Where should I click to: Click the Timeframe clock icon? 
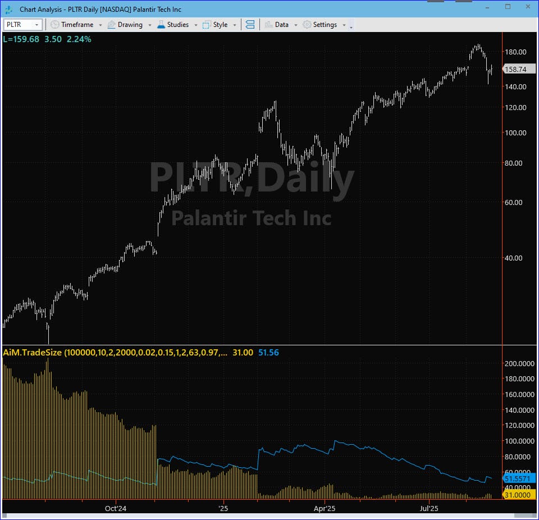[x=54, y=25]
